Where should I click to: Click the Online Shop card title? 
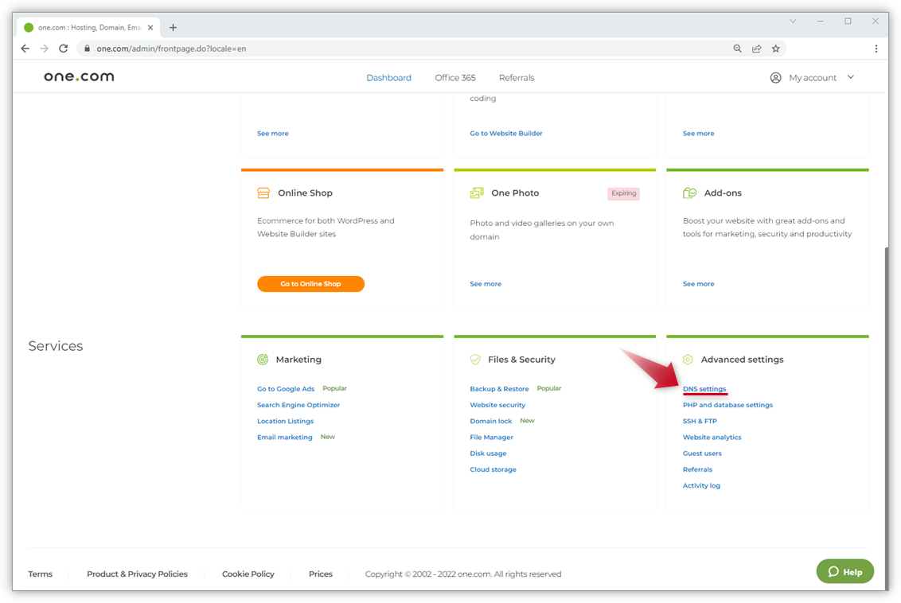point(305,193)
